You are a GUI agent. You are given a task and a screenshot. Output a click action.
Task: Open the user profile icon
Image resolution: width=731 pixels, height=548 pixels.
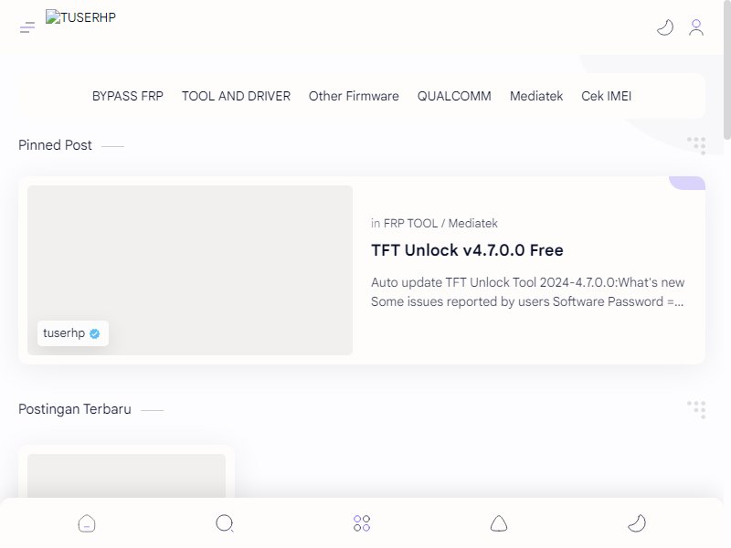(x=696, y=27)
